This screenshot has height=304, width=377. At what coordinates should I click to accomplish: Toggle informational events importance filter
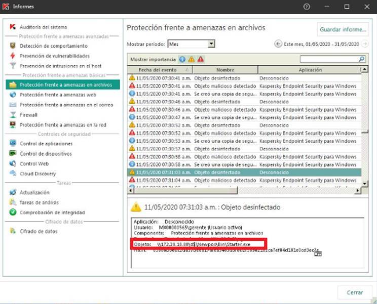182,59
